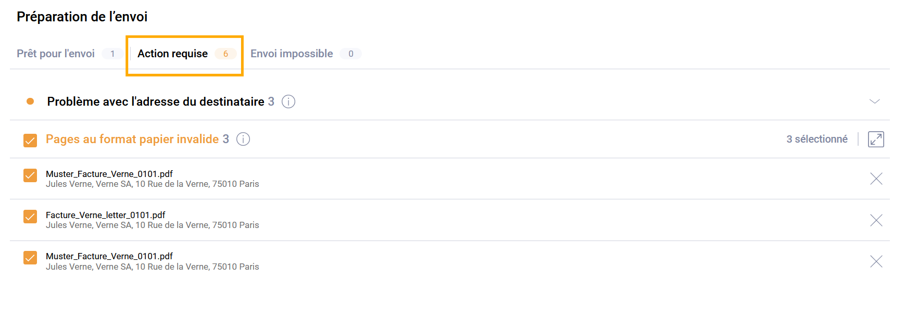The height and width of the screenshot is (329, 918).
Task: Expand the address problem section chevron
Action: coord(874,102)
